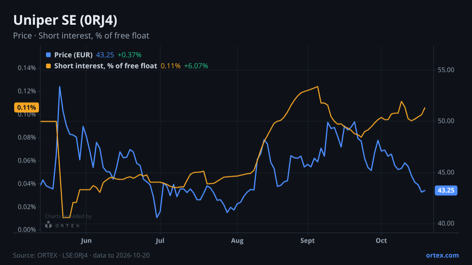The image size is (472, 265).
Task: Click the 55.00 right axis label
Action: (x=446, y=70)
